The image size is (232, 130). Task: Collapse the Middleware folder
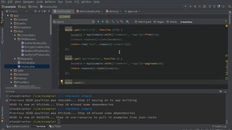[15, 39]
